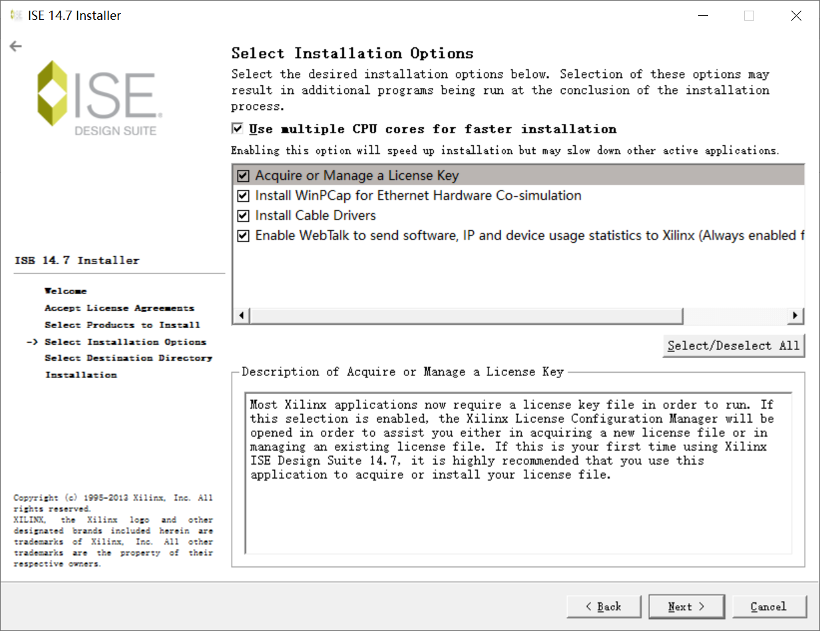Screen dimensions: 820x631
Task: Click the back navigation arrow
Action: (x=15, y=46)
